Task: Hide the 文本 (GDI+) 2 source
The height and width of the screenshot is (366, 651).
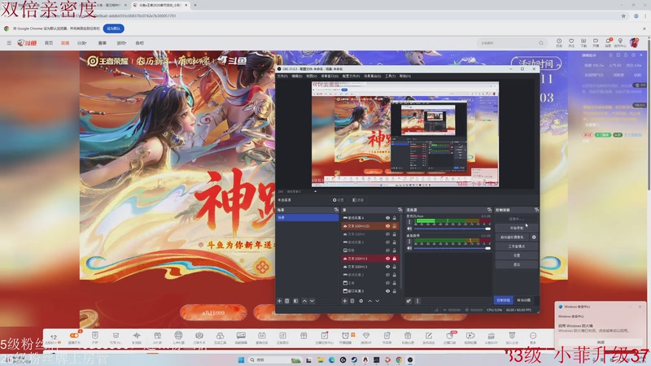Action: [x=388, y=267]
